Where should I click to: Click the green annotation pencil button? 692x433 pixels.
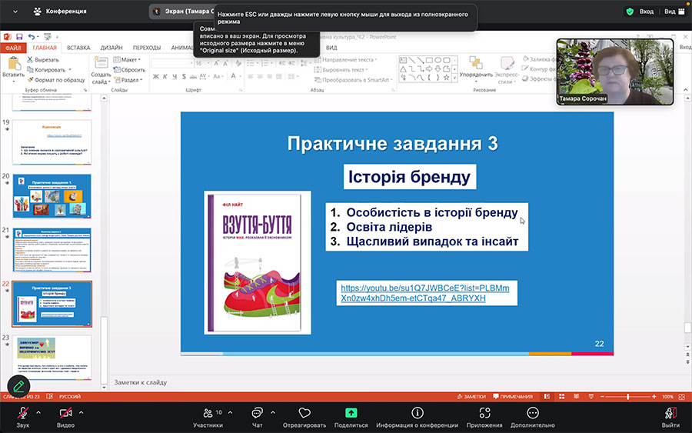coord(18,385)
